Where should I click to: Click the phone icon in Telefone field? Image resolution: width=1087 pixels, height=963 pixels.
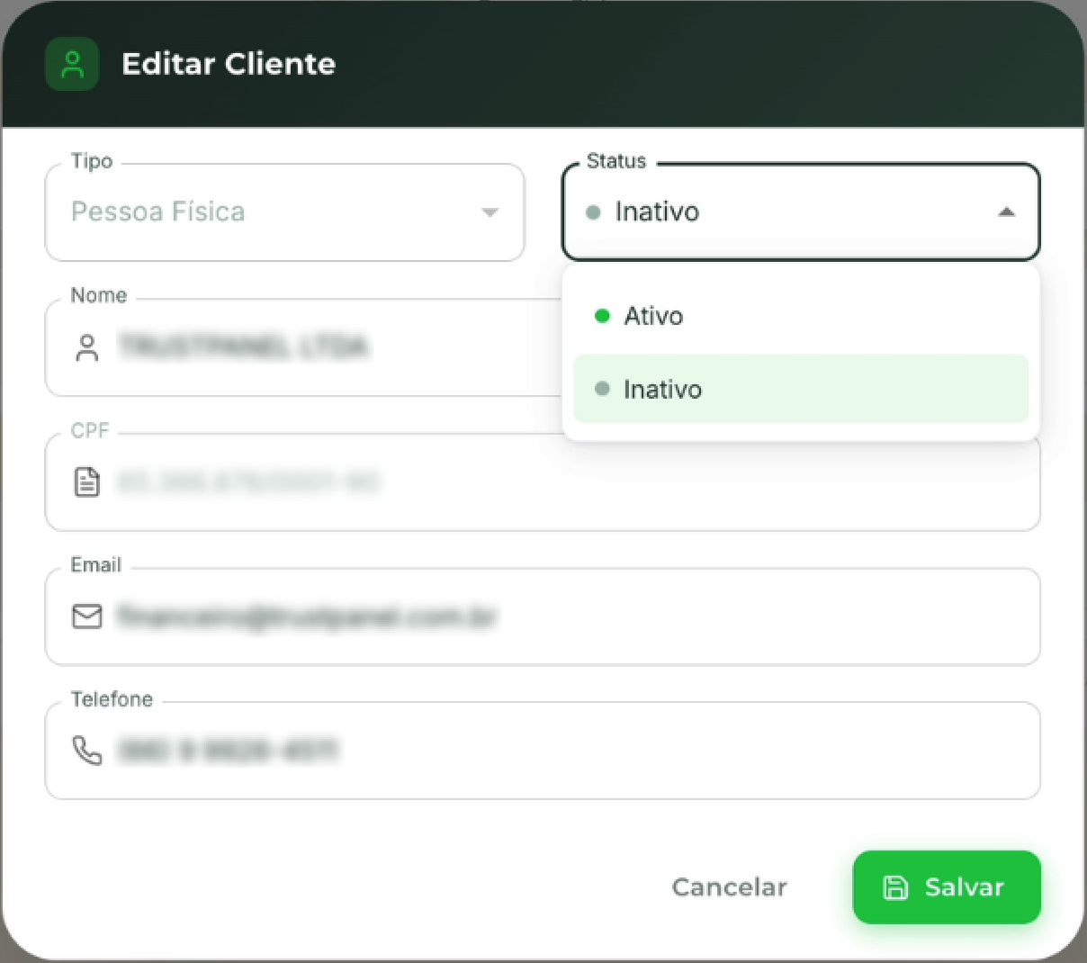point(87,751)
